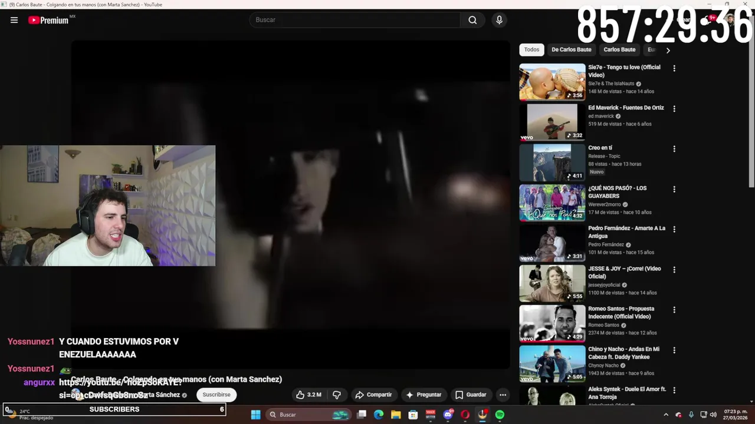Open Ed Maverick Fuentes De Ortiz thumbnail
755x424 pixels.
[552, 122]
